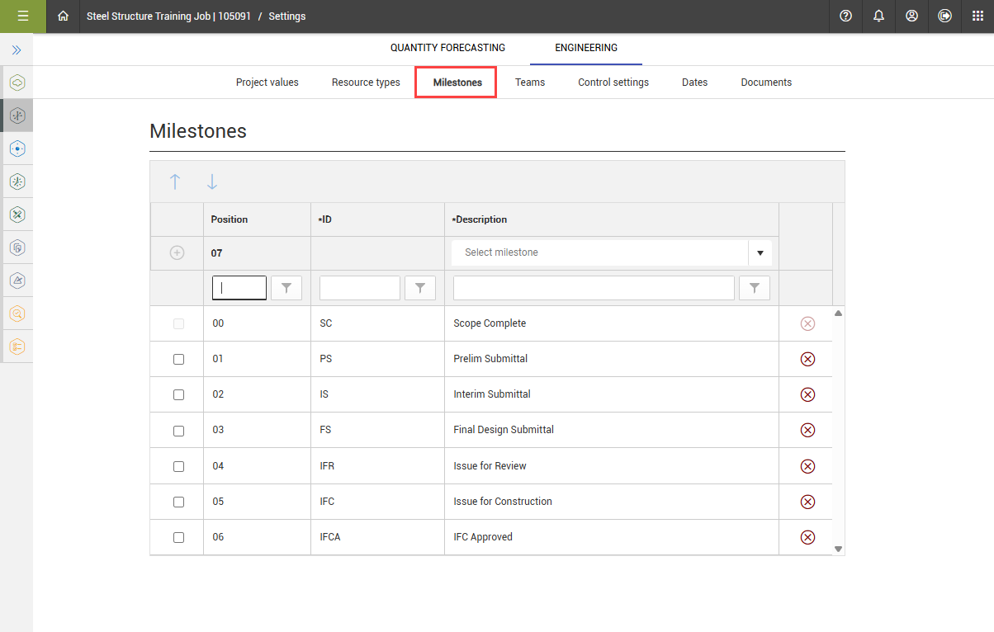Click the move down arrow
The image size is (994, 632).
(x=212, y=182)
